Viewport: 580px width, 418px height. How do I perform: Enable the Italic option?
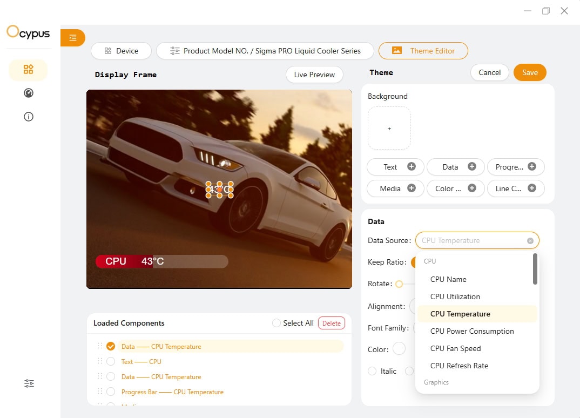372,371
